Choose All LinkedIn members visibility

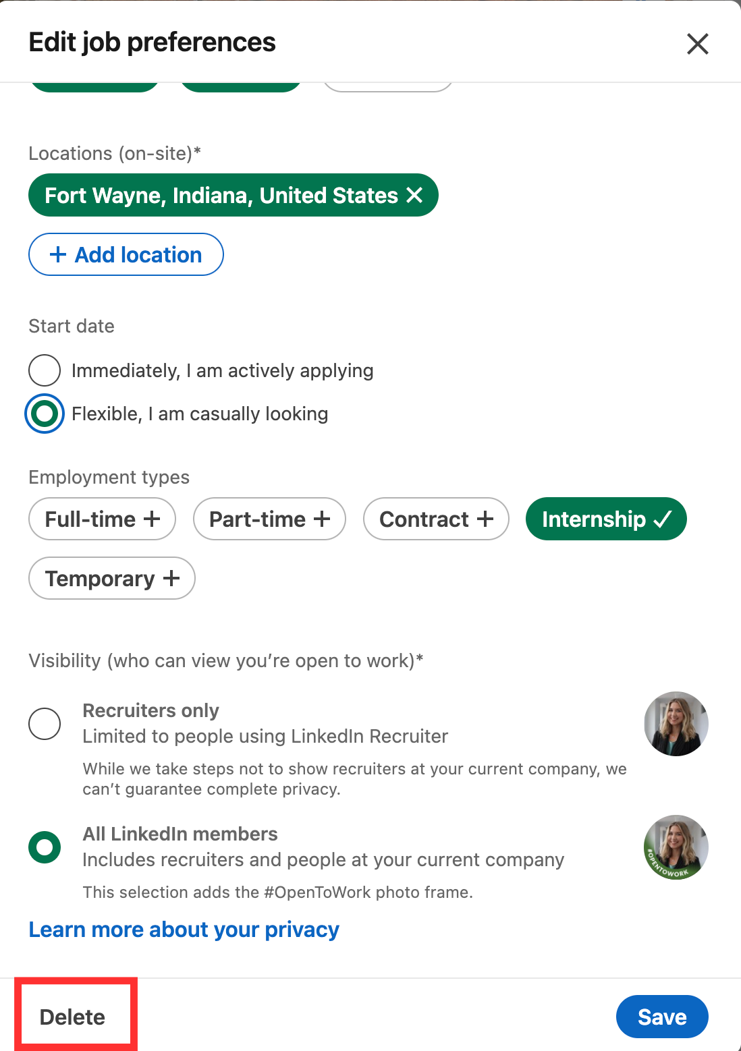click(x=45, y=847)
